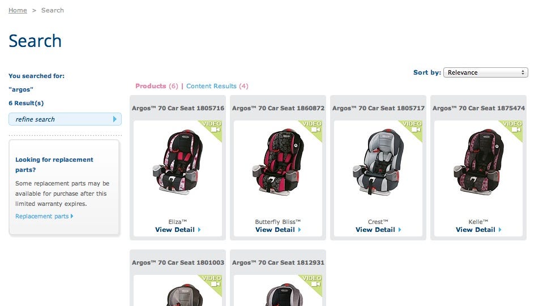This screenshot has height=306, width=543.
Task: Open video badge on Butterfly Bliss seat
Action: tap(312, 128)
